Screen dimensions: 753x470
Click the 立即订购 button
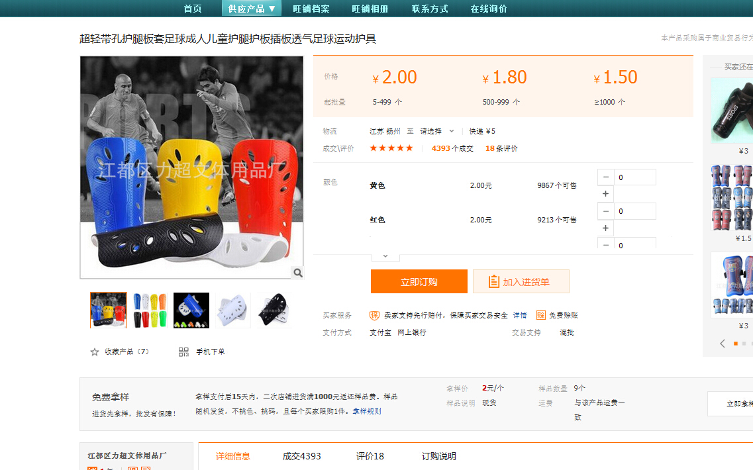pyautogui.click(x=419, y=281)
